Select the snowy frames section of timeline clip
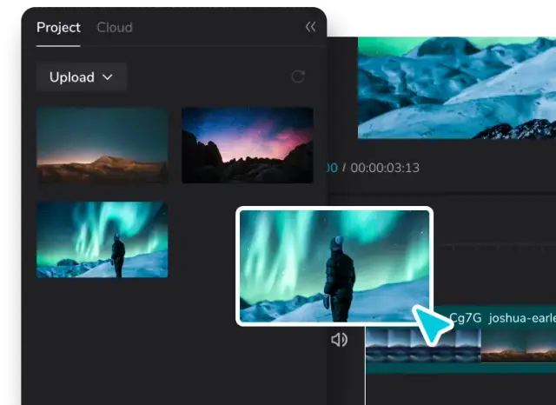 click(x=423, y=344)
